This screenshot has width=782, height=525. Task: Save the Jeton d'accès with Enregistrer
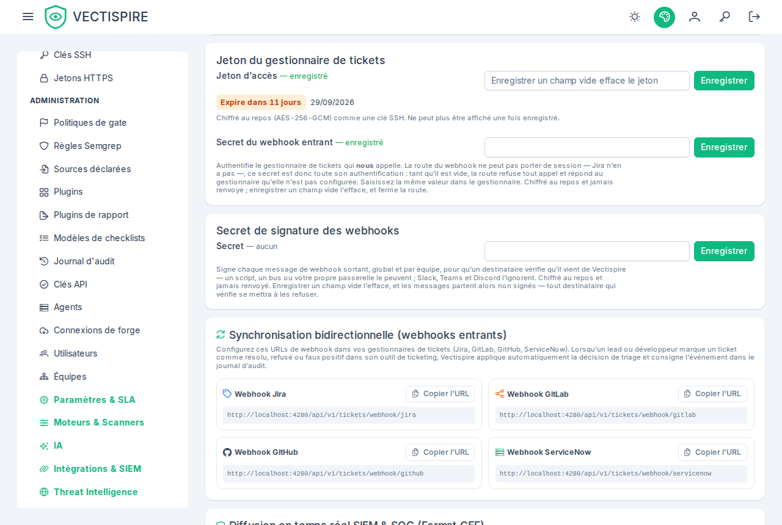724,81
